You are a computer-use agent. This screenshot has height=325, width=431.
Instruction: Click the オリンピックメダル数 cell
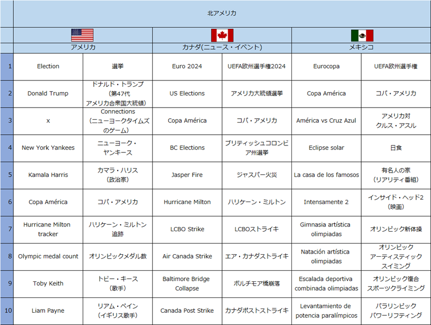(118, 256)
